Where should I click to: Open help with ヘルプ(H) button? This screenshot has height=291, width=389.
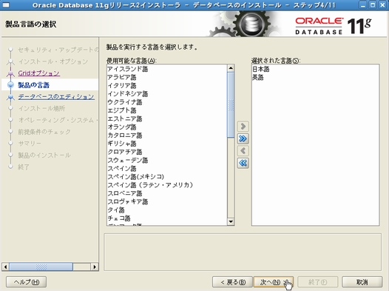[27, 282]
